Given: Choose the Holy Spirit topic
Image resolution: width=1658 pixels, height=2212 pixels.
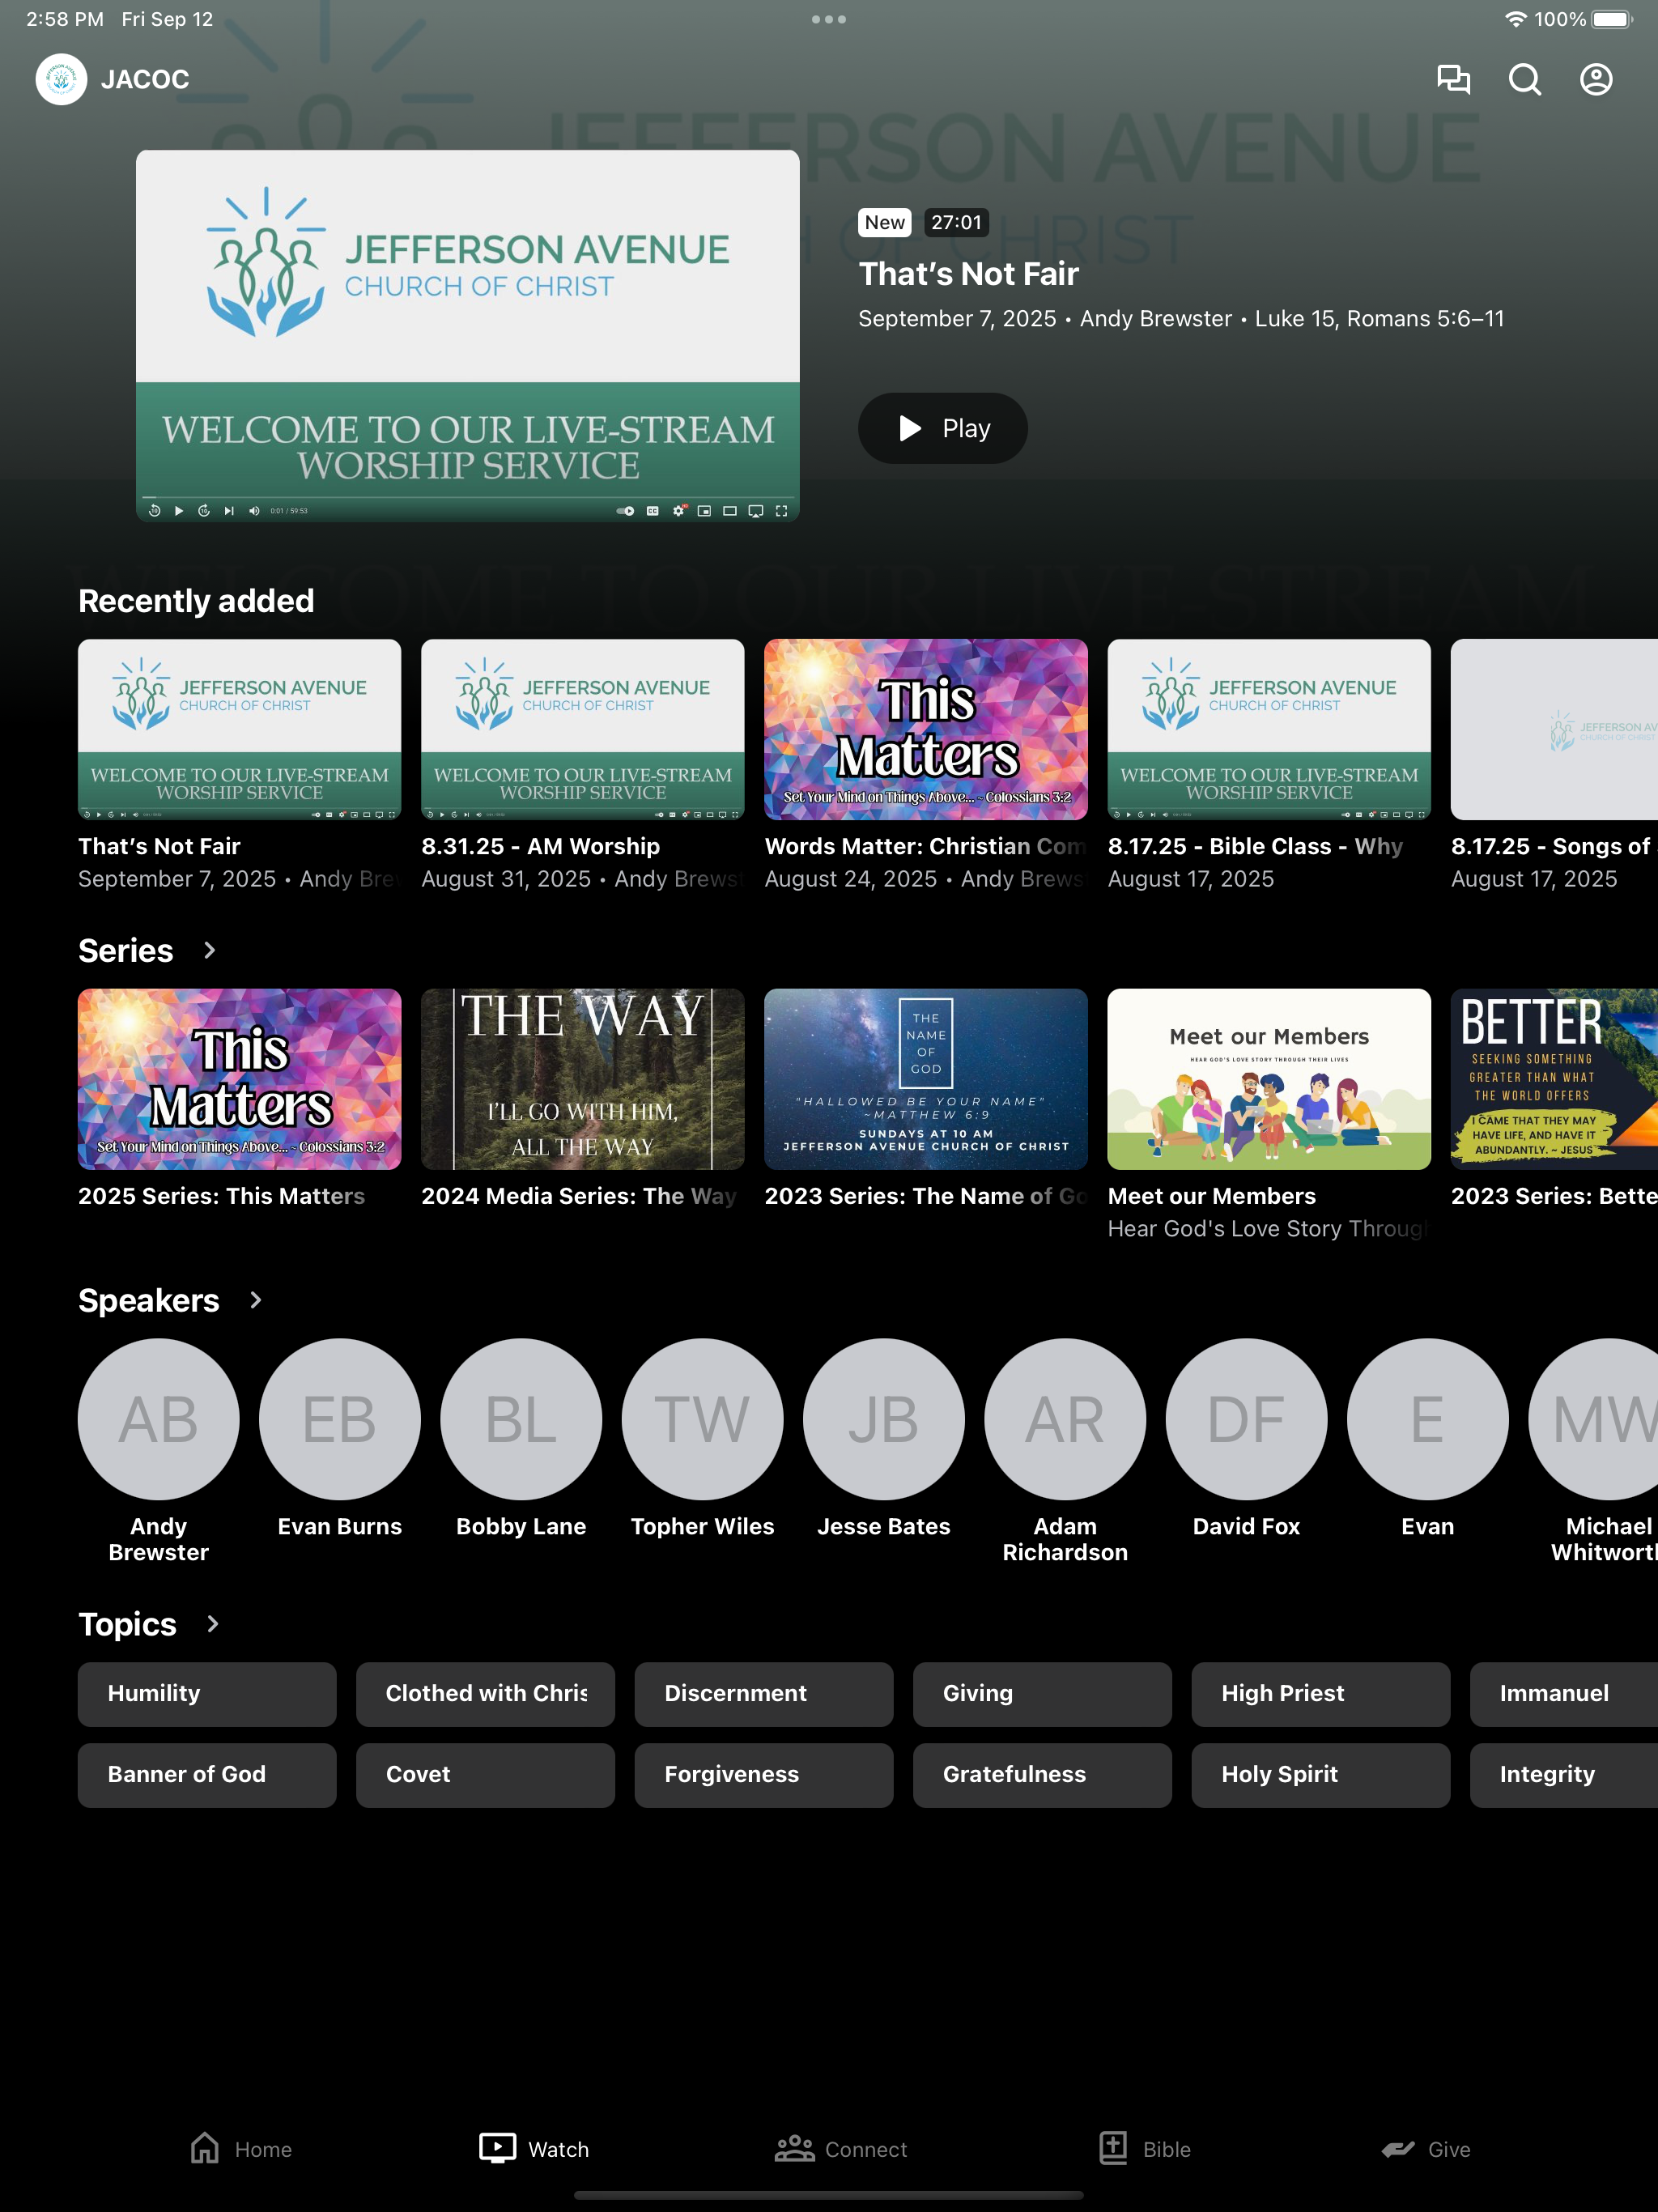Looking at the screenshot, I should click(1321, 1775).
